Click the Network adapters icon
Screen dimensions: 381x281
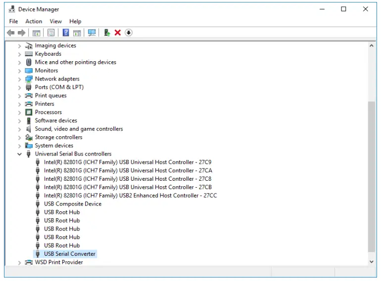29,79
